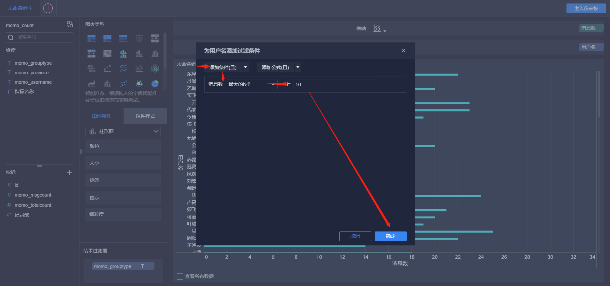Click the 消息数 field pill on axis
The image size is (610, 286).
click(591, 28)
